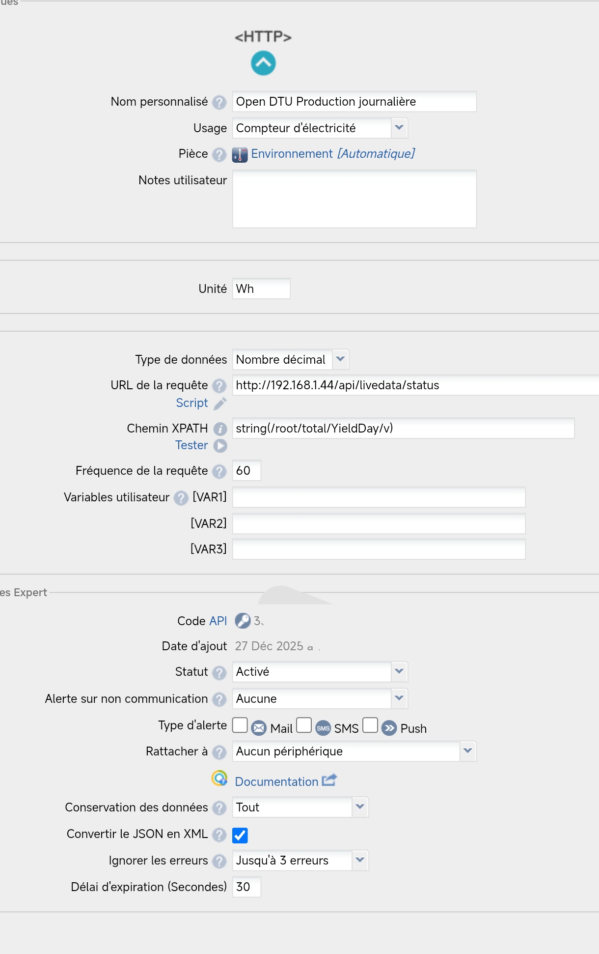Open help icon next to Pièce

[219, 154]
